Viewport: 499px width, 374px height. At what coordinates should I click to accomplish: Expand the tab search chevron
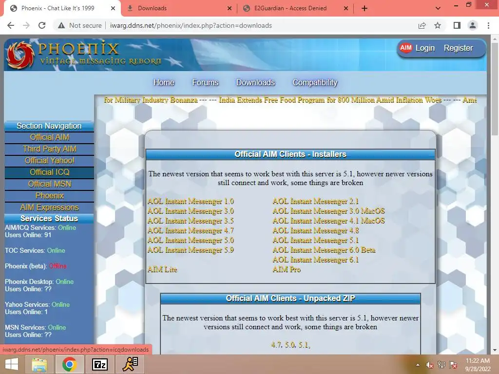[x=438, y=8]
